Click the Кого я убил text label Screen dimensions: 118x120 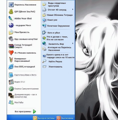(54, 33)
